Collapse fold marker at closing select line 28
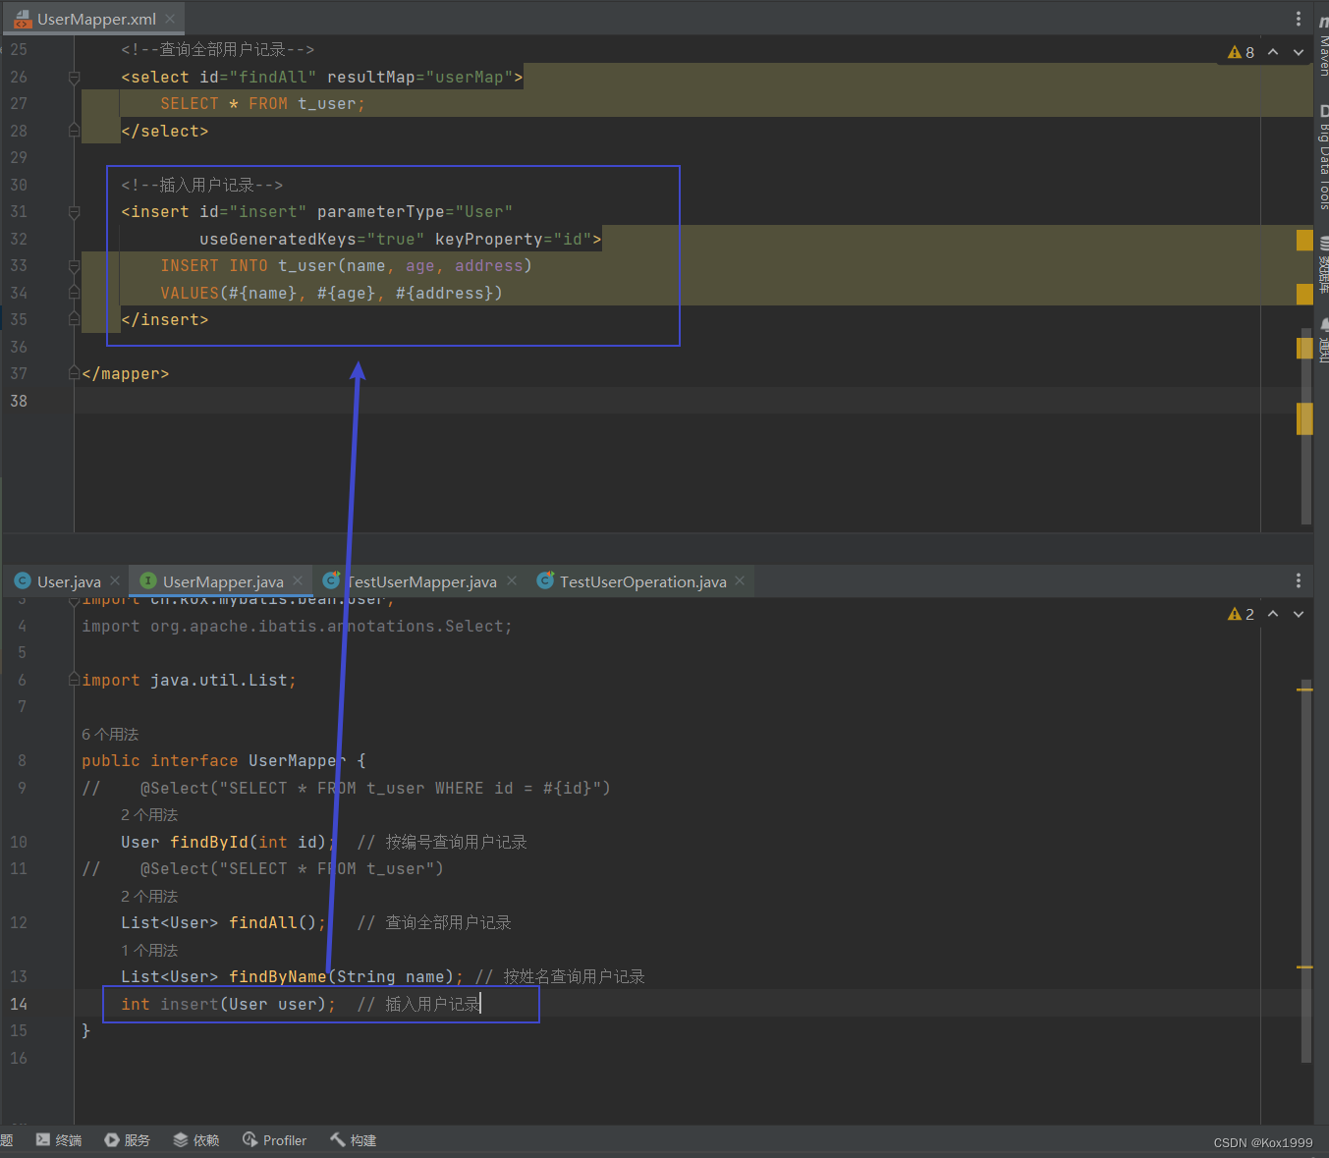The image size is (1329, 1158). [x=74, y=131]
